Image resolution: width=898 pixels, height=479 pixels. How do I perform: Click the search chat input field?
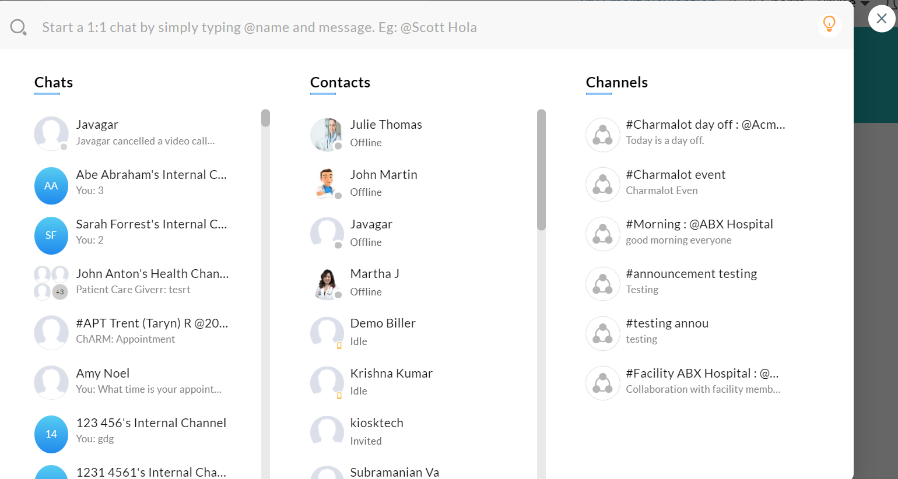click(408, 27)
